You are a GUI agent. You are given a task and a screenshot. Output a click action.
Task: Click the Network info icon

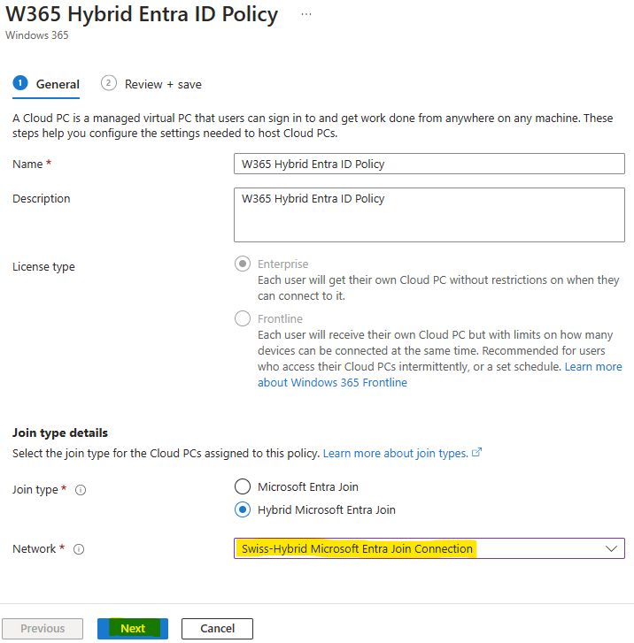79,549
